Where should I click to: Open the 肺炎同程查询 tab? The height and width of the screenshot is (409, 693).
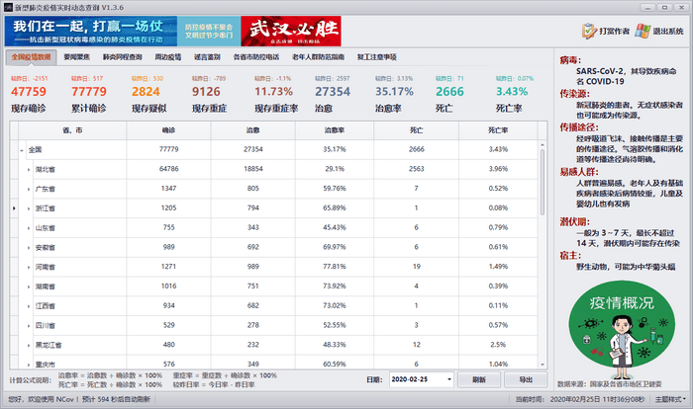123,57
